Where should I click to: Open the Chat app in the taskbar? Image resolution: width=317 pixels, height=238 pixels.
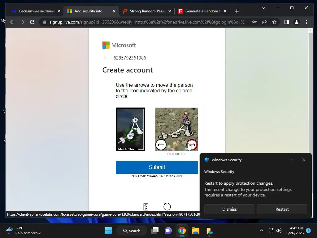click(168, 231)
